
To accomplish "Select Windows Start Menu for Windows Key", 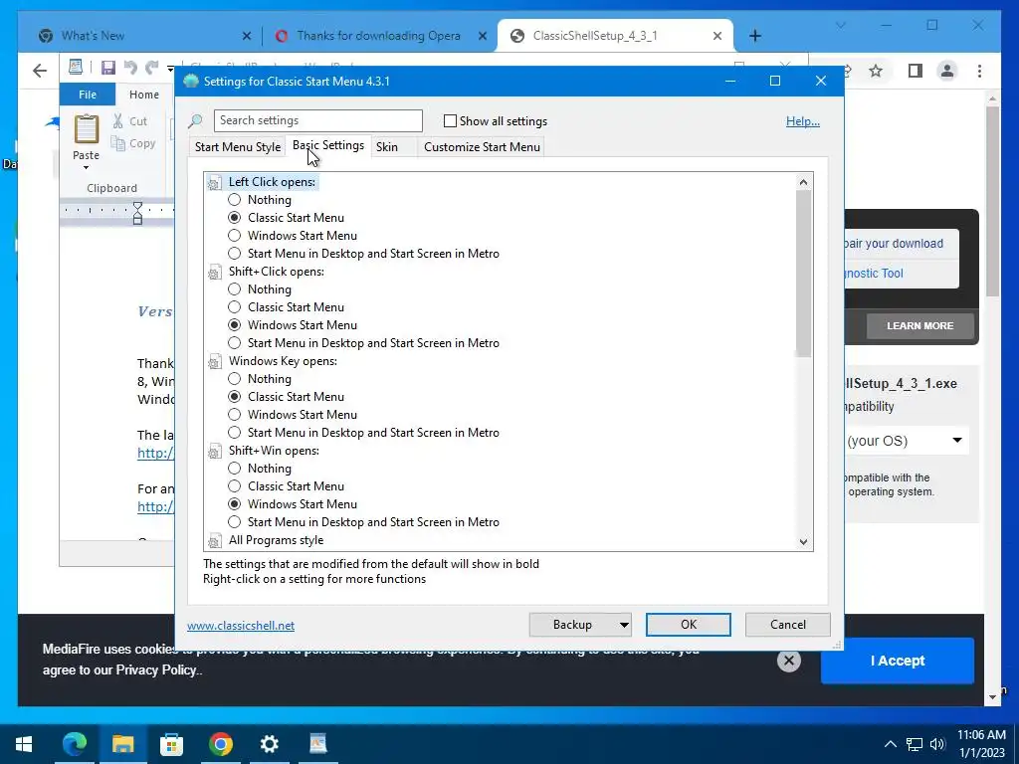I will (x=235, y=415).
